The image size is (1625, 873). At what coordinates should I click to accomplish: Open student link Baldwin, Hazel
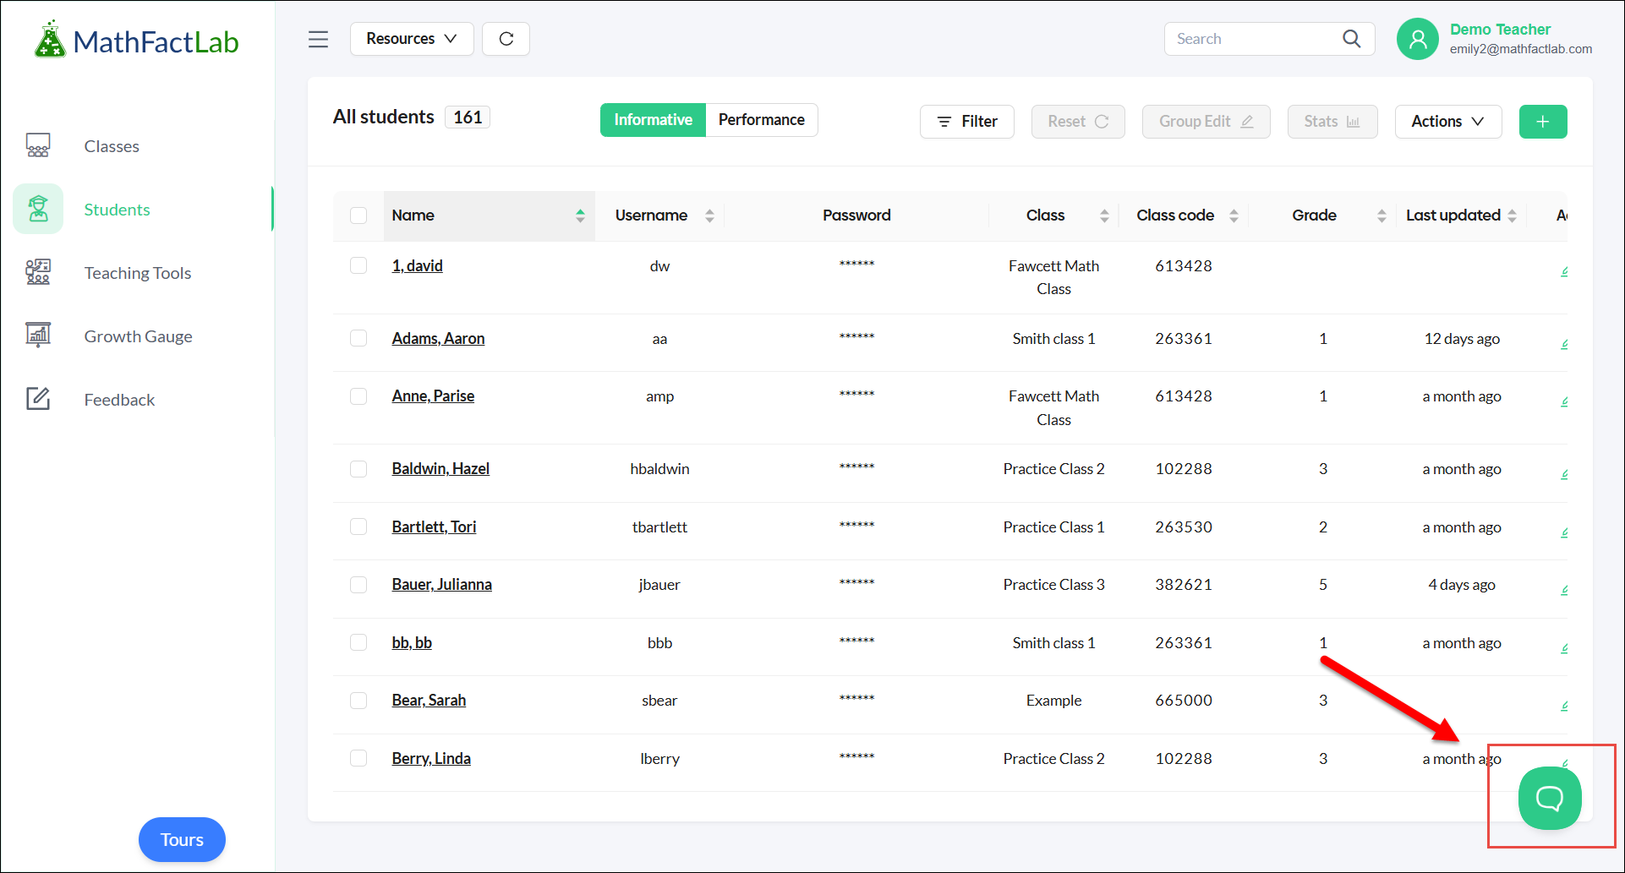pyautogui.click(x=440, y=469)
